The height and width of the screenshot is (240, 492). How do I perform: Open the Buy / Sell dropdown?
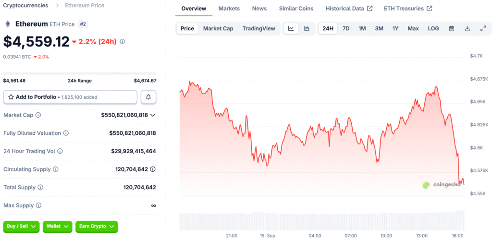(21, 226)
